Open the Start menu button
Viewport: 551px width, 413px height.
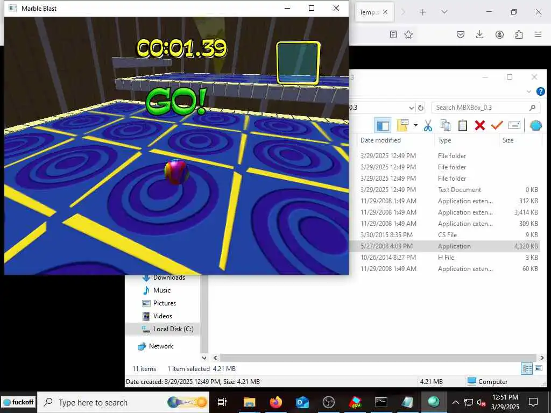(x=18, y=402)
